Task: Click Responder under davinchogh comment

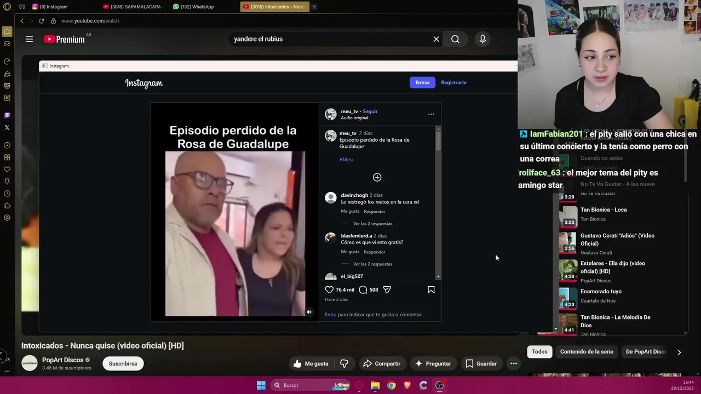Action: point(375,211)
